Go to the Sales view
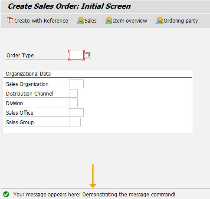Image resolution: width=210 pixels, height=199 pixels. (x=87, y=20)
